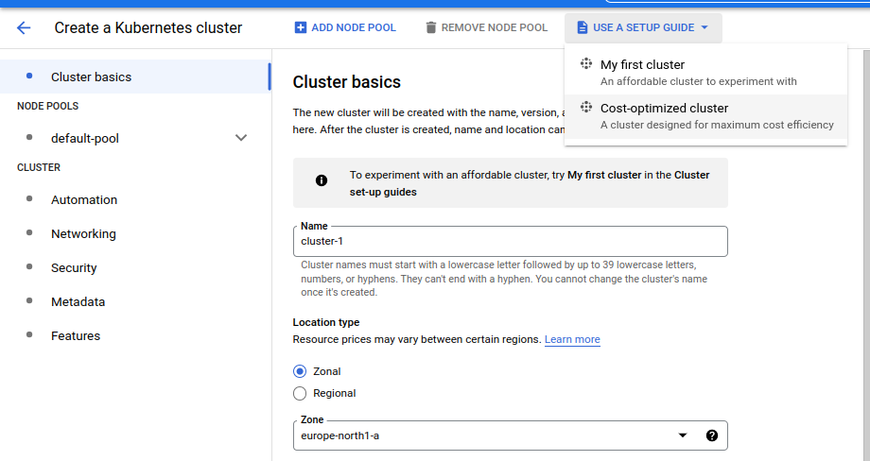Click the CLUSTER sidebar header
This screenshot has height=461, width=870.
pos(39,167)
